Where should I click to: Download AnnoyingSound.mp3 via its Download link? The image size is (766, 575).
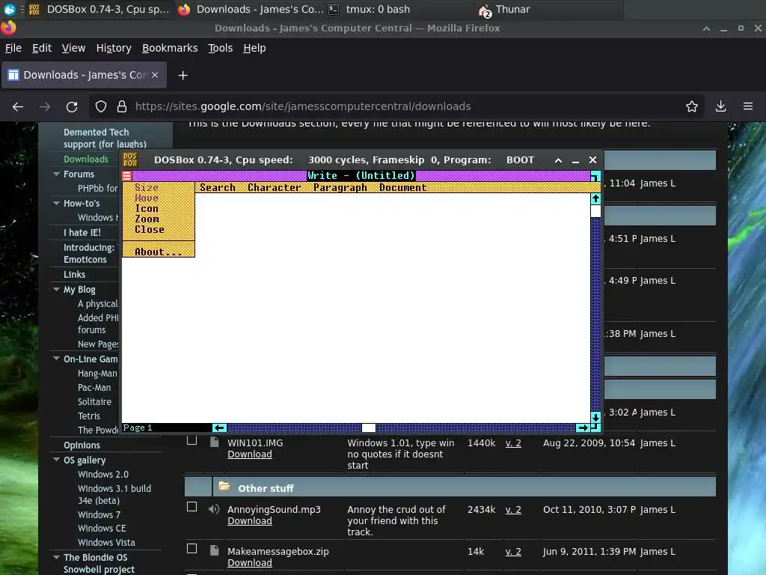[250, 521]
